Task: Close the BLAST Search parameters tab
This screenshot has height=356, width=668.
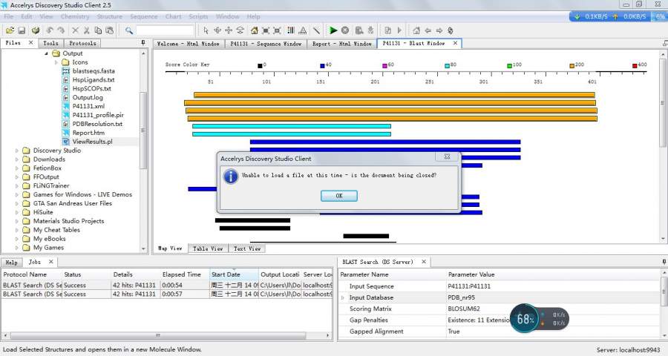Action: [x=424, y=262]
